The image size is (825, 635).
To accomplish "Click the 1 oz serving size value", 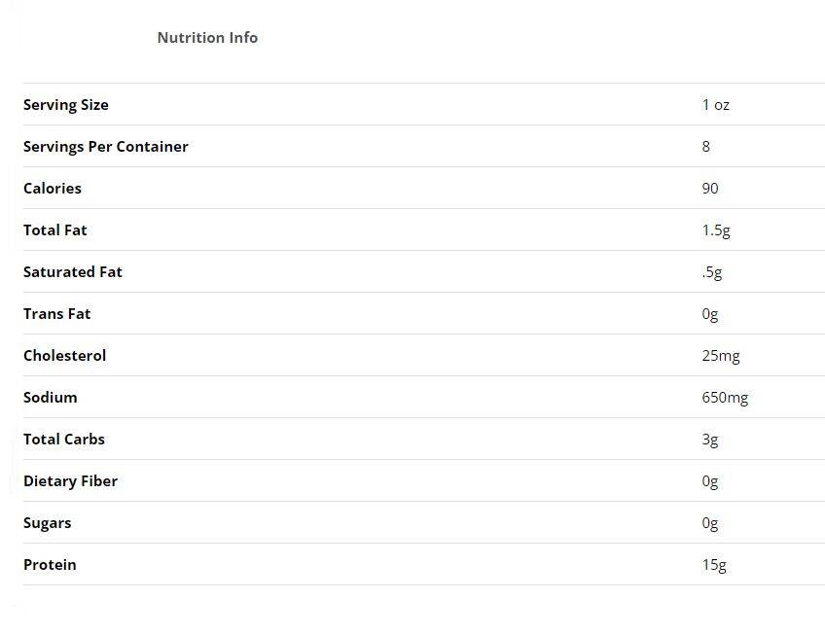I will (x=715, y=105).
